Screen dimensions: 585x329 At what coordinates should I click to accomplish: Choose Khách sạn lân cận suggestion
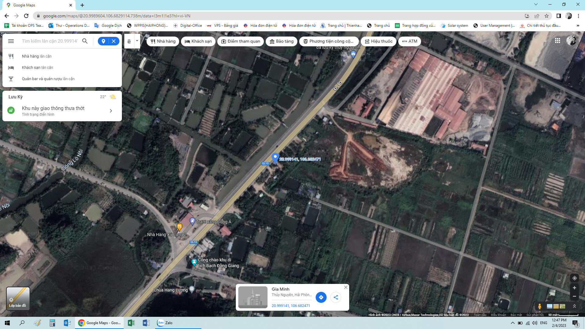37,68
